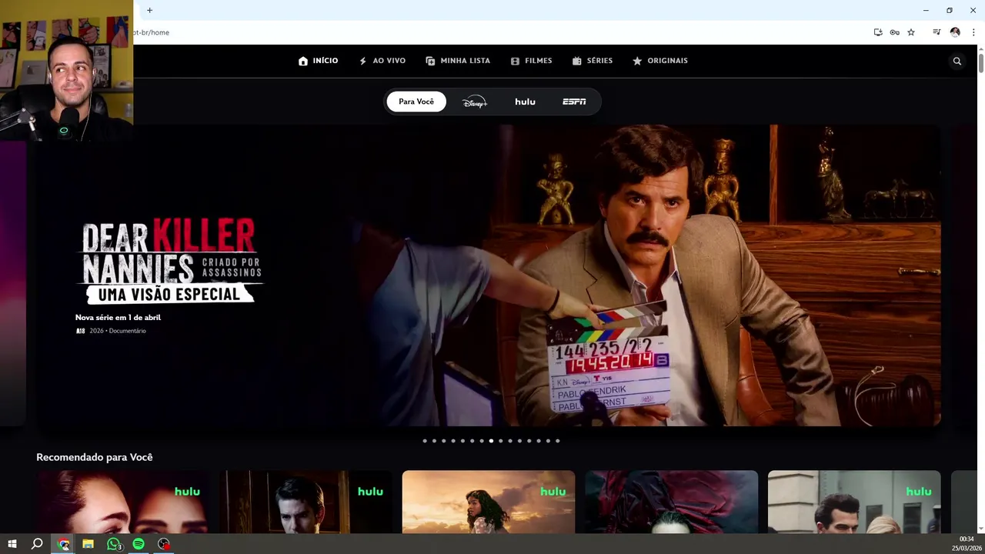Open a new browser tab with plus button

tap(149, 10)
